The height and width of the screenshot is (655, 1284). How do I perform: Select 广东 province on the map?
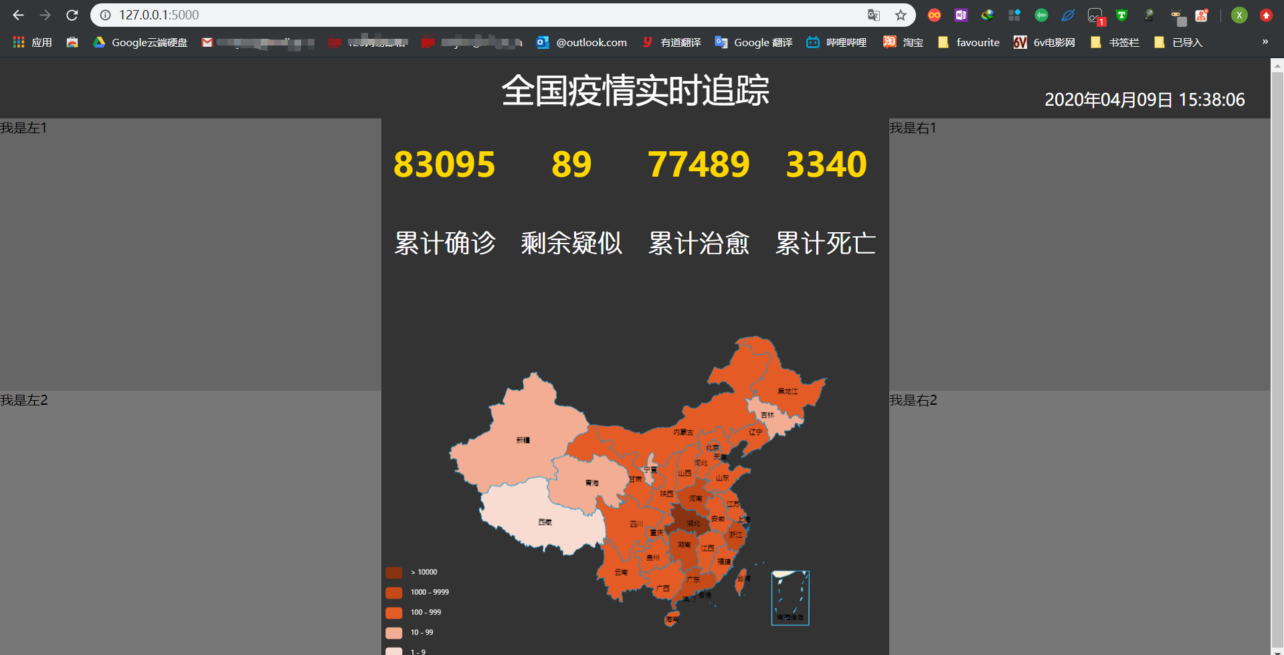point(693,579)
